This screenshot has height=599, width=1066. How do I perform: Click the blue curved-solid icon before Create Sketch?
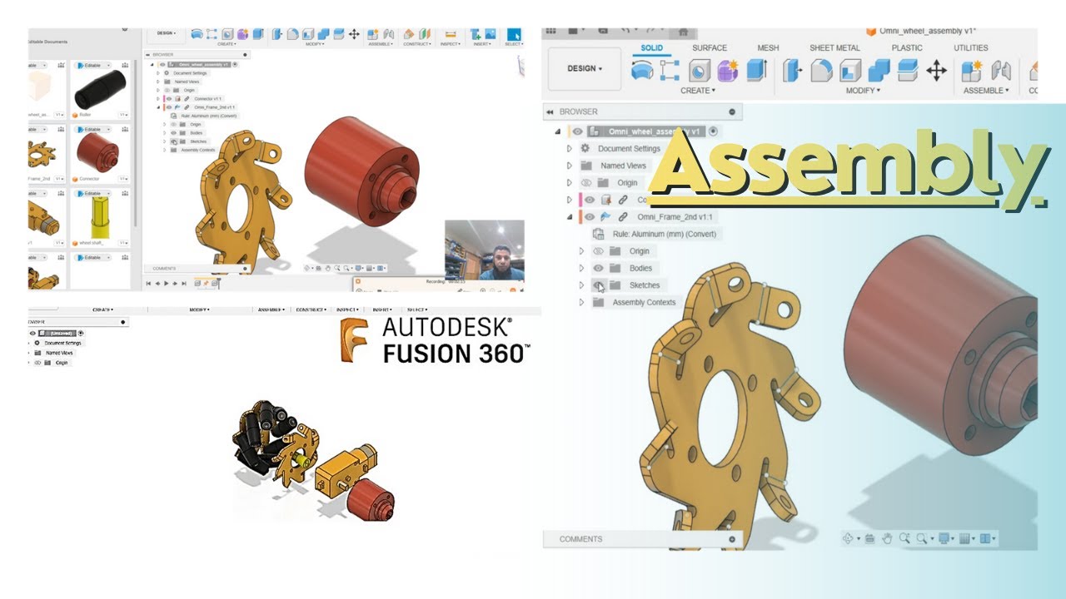tap(641, 71)
